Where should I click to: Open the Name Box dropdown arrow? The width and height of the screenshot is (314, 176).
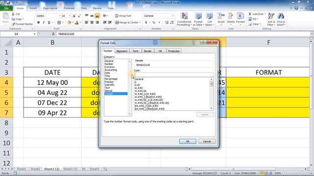(34, 34)
